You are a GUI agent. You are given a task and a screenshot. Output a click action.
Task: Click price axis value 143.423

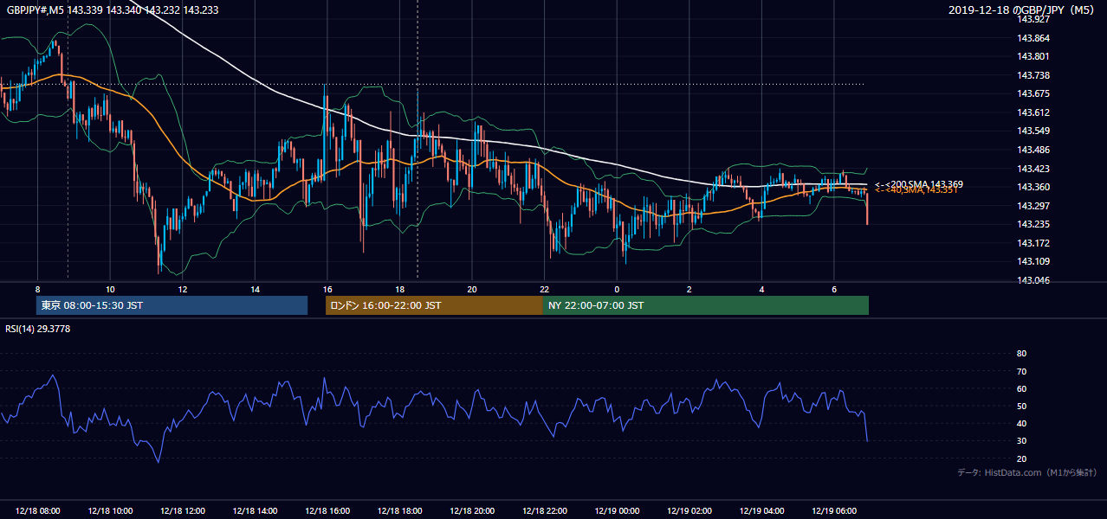(x=1033, y=169)
